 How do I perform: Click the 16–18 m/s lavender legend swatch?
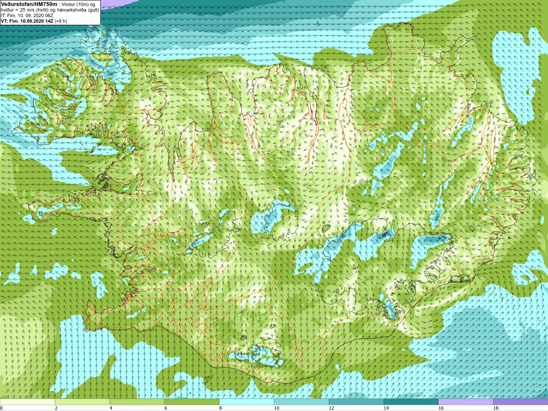pos(466,402)
